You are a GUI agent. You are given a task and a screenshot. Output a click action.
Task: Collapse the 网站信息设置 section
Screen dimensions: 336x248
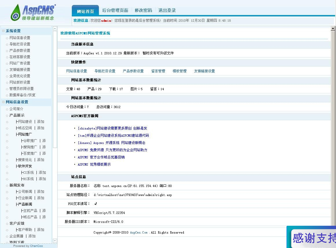(3, 102)
